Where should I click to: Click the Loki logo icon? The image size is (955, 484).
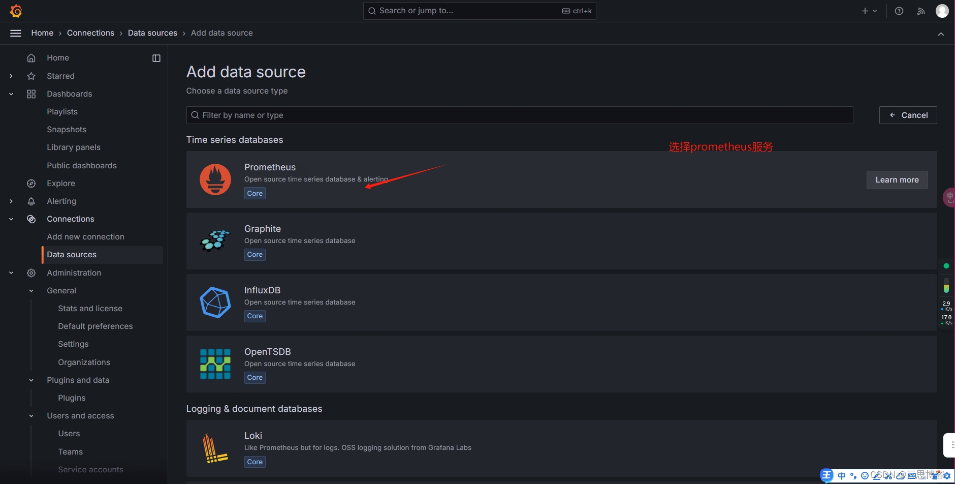click(215, 448)
